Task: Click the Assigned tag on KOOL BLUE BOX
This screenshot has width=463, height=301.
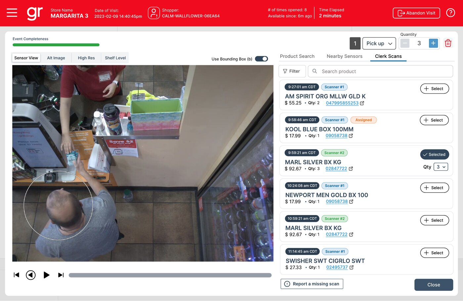Action: click(x=363, y=120)
